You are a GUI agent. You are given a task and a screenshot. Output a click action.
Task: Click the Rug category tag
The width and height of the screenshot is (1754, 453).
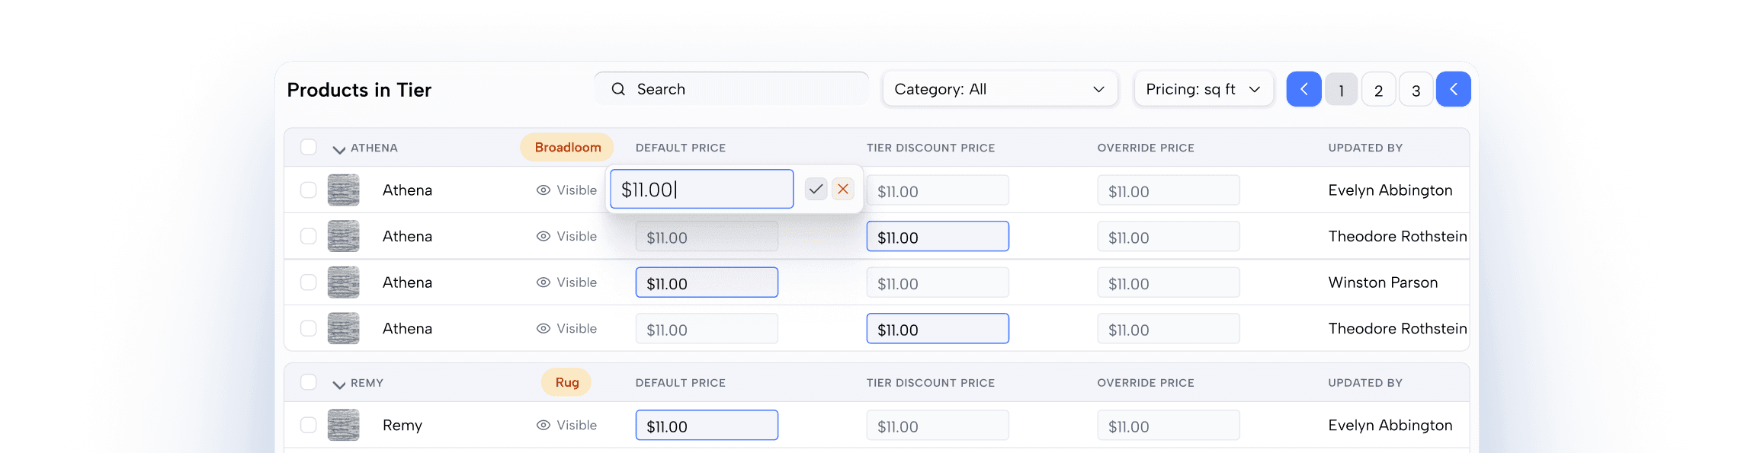pos(566,382)
